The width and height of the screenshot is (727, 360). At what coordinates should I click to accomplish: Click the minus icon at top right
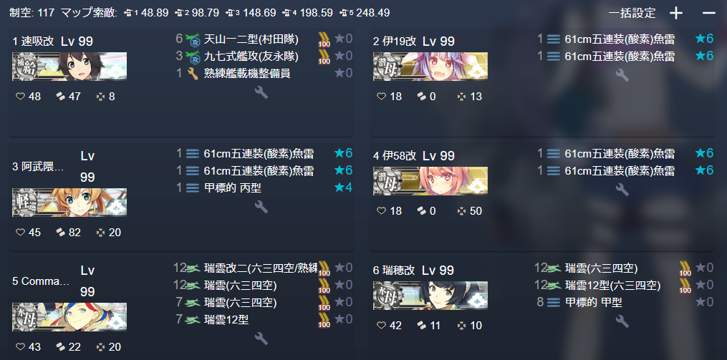pyautogui.click(x=708, y=13)
